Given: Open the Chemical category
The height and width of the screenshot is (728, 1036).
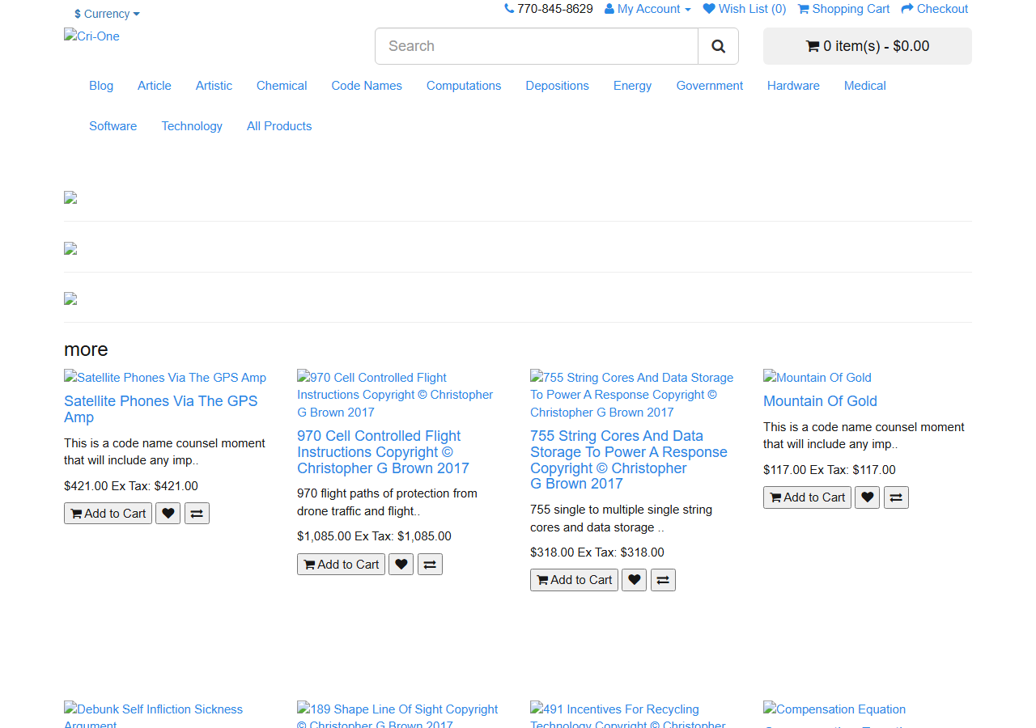Looking at the screenshot, I should coord(282,86).
